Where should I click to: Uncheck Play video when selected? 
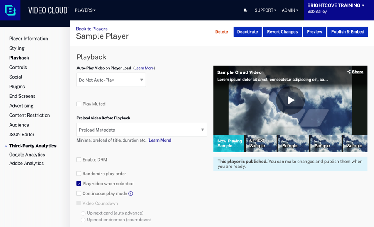pos(79,184)
